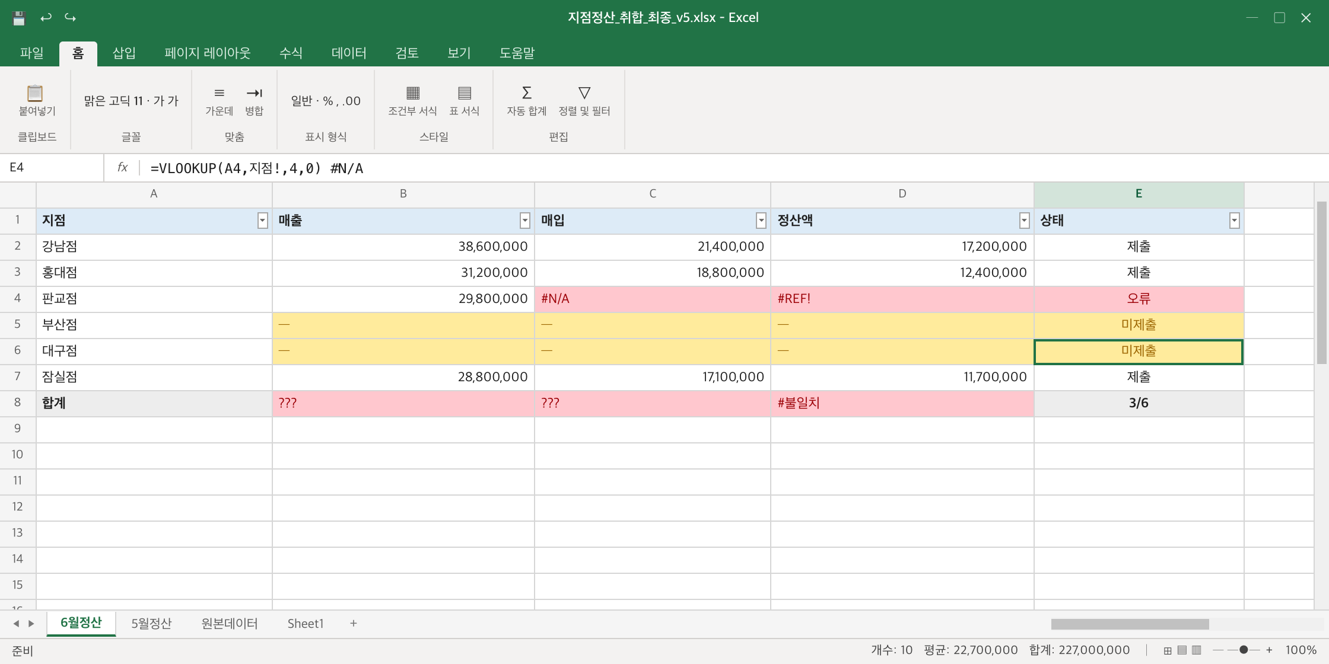Open the 삽입 ribbon tab
1329x664 pixels.
124,53
